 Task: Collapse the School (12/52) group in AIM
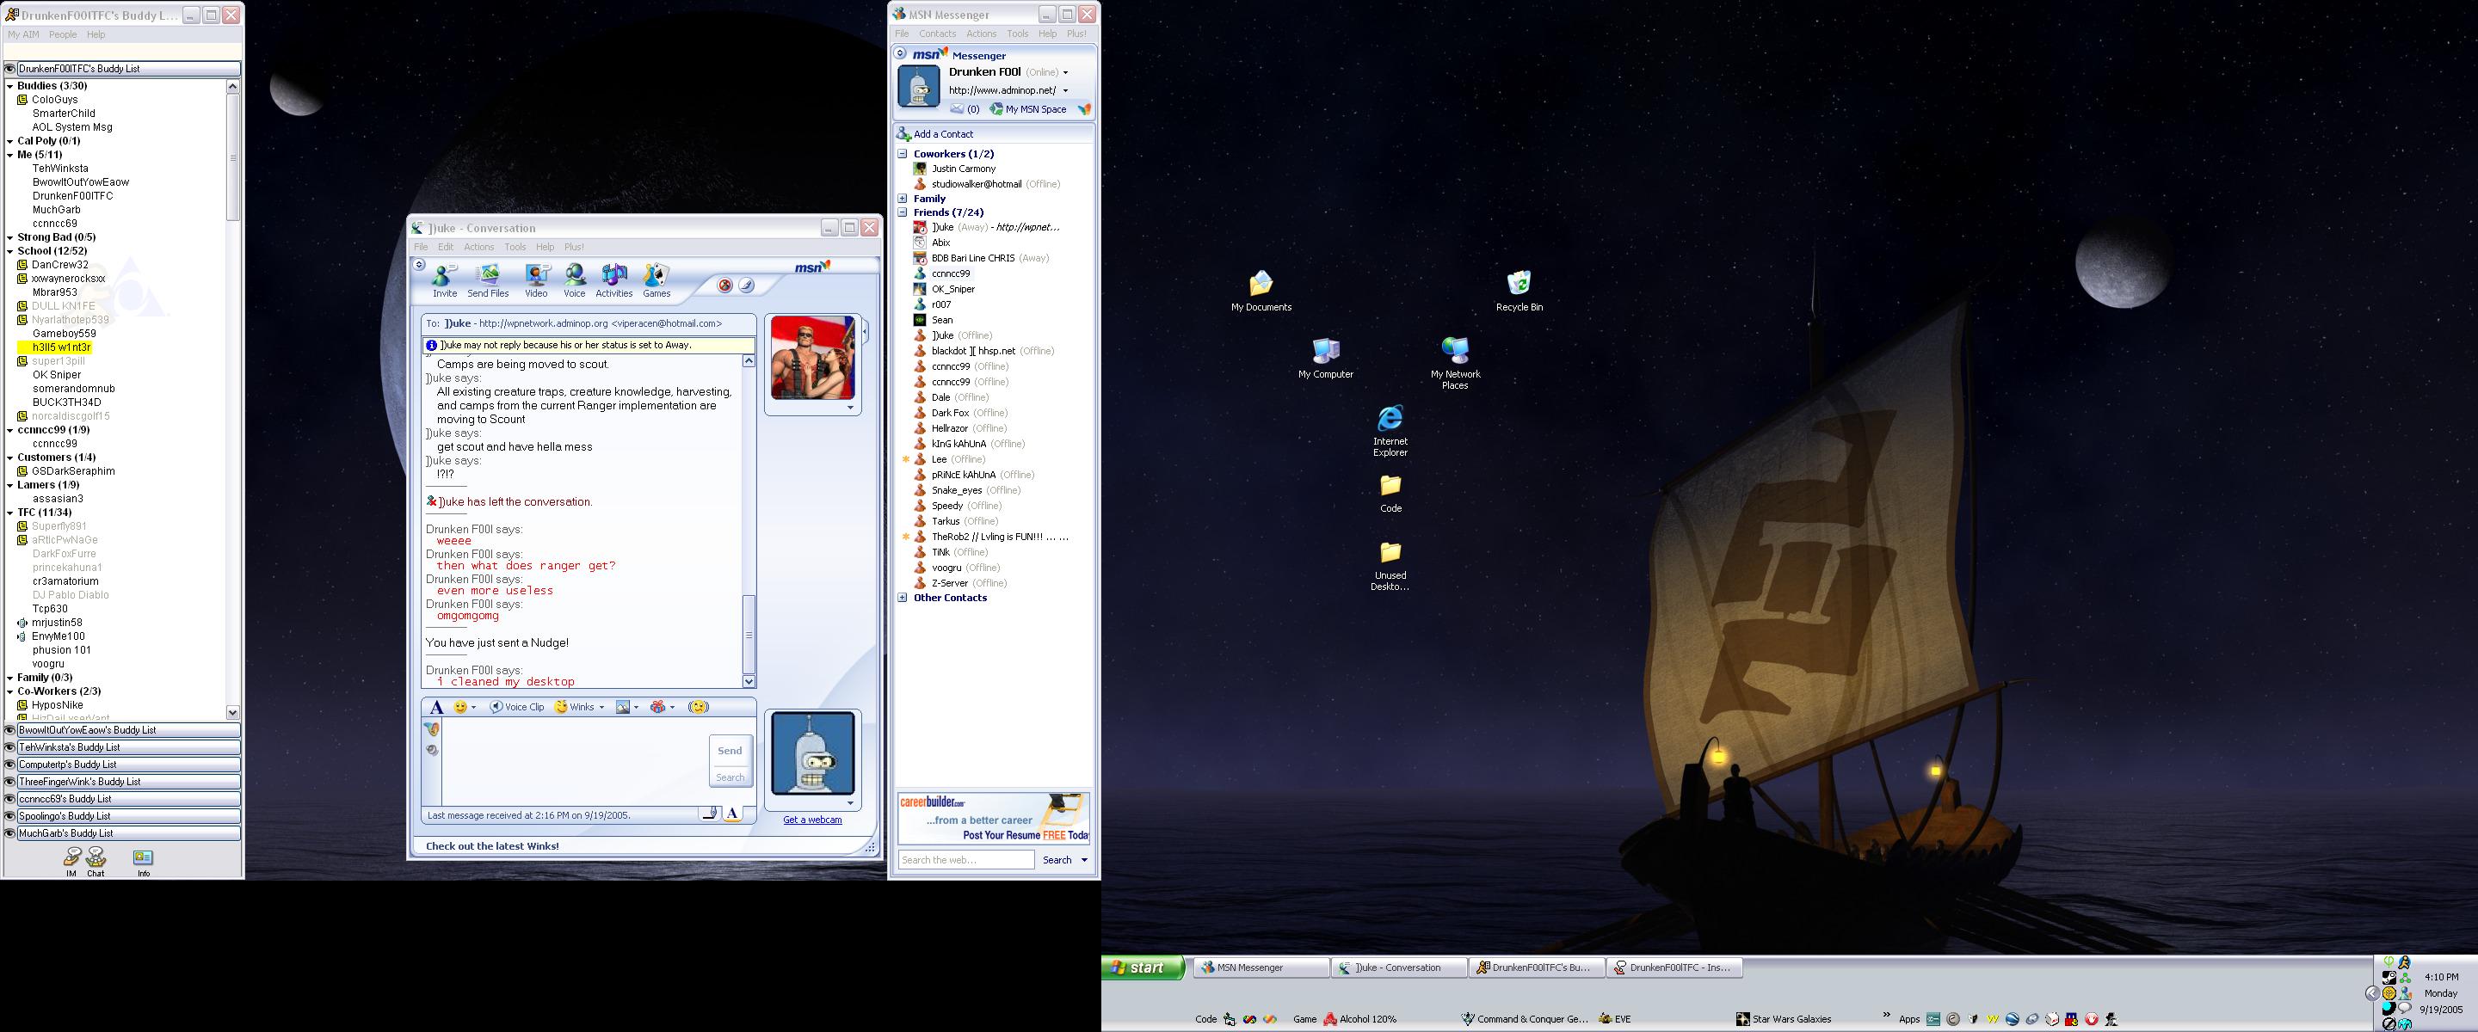click(9, 251)
